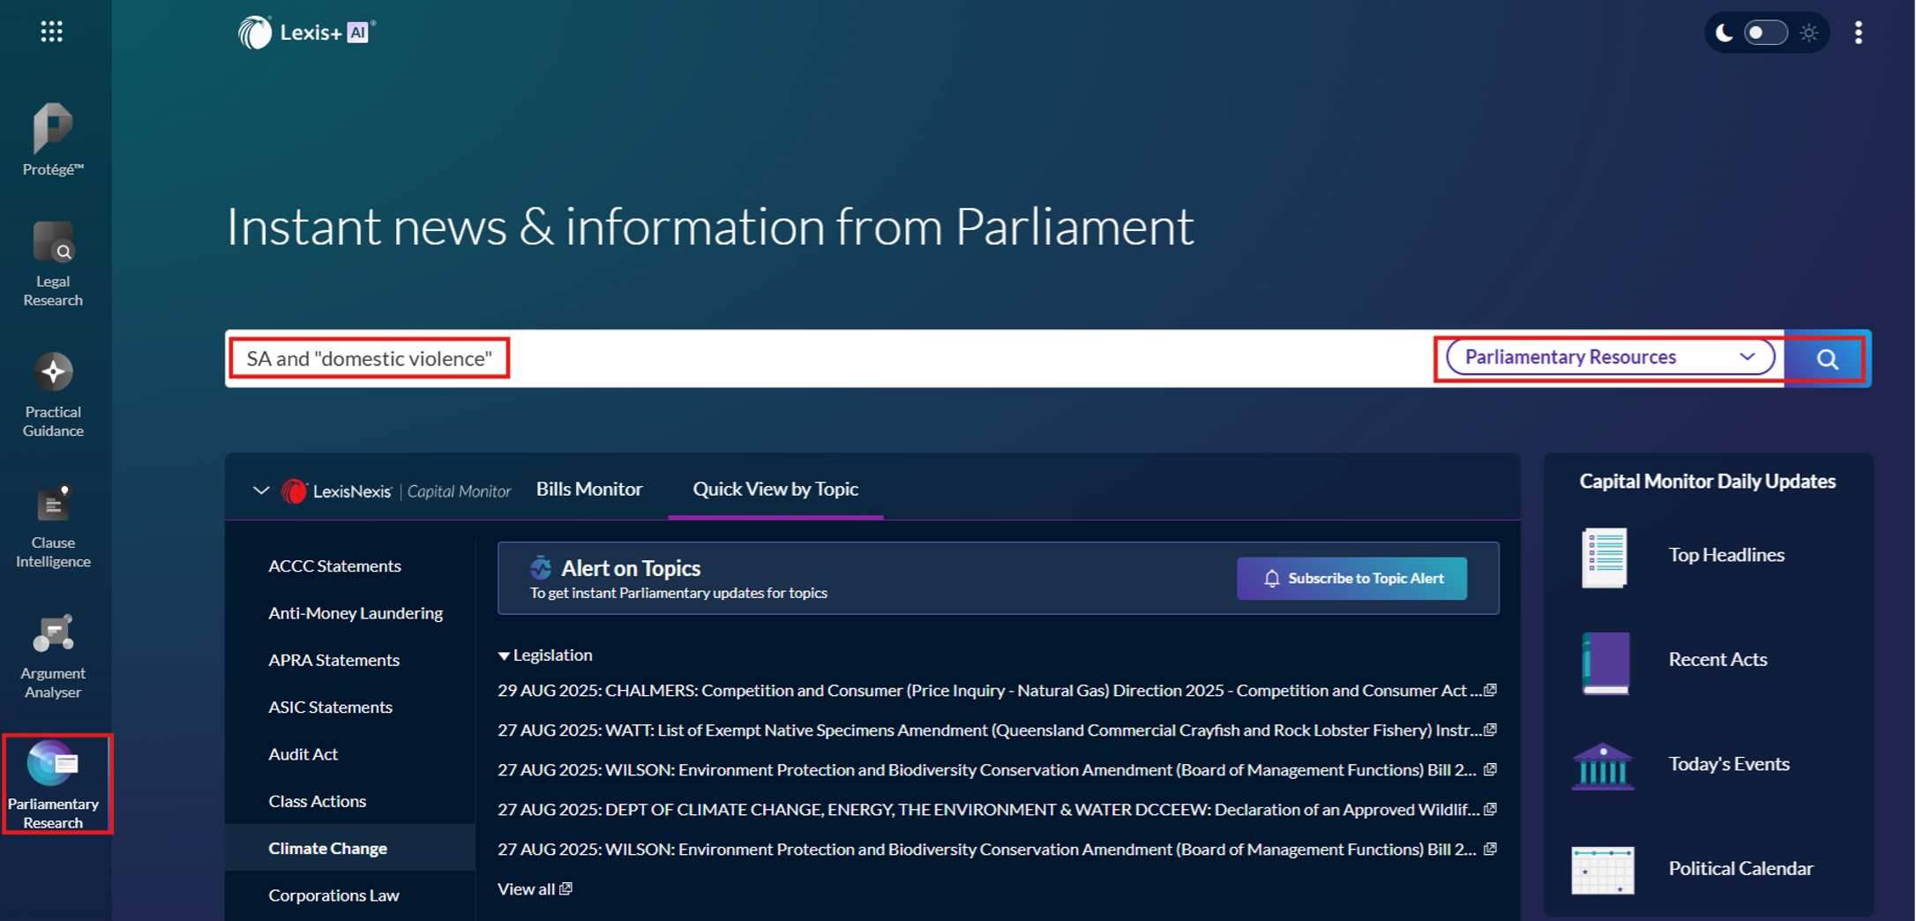Switch to the Bills Monitor tab
The width and height of the screenshot is (1916, 921).
tap(588, 489)
